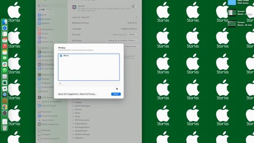This screenshot has height=143, width=254.
Task: Uncheck Images in Spotlight results
Action: [73, 102]
